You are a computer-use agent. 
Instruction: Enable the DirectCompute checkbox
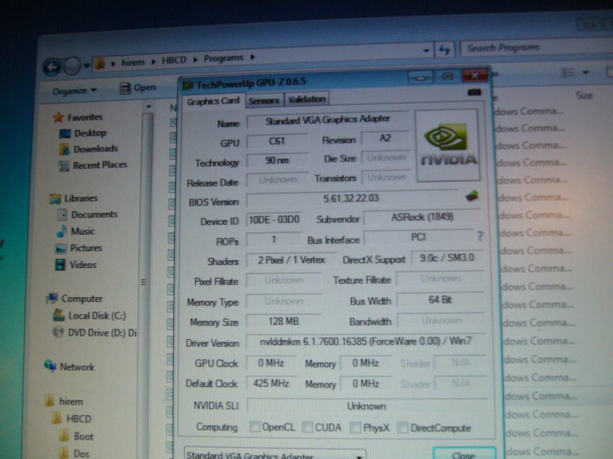pos(402,428)
